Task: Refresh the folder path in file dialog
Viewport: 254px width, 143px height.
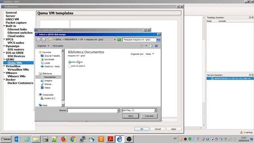Action: point(119,40)
